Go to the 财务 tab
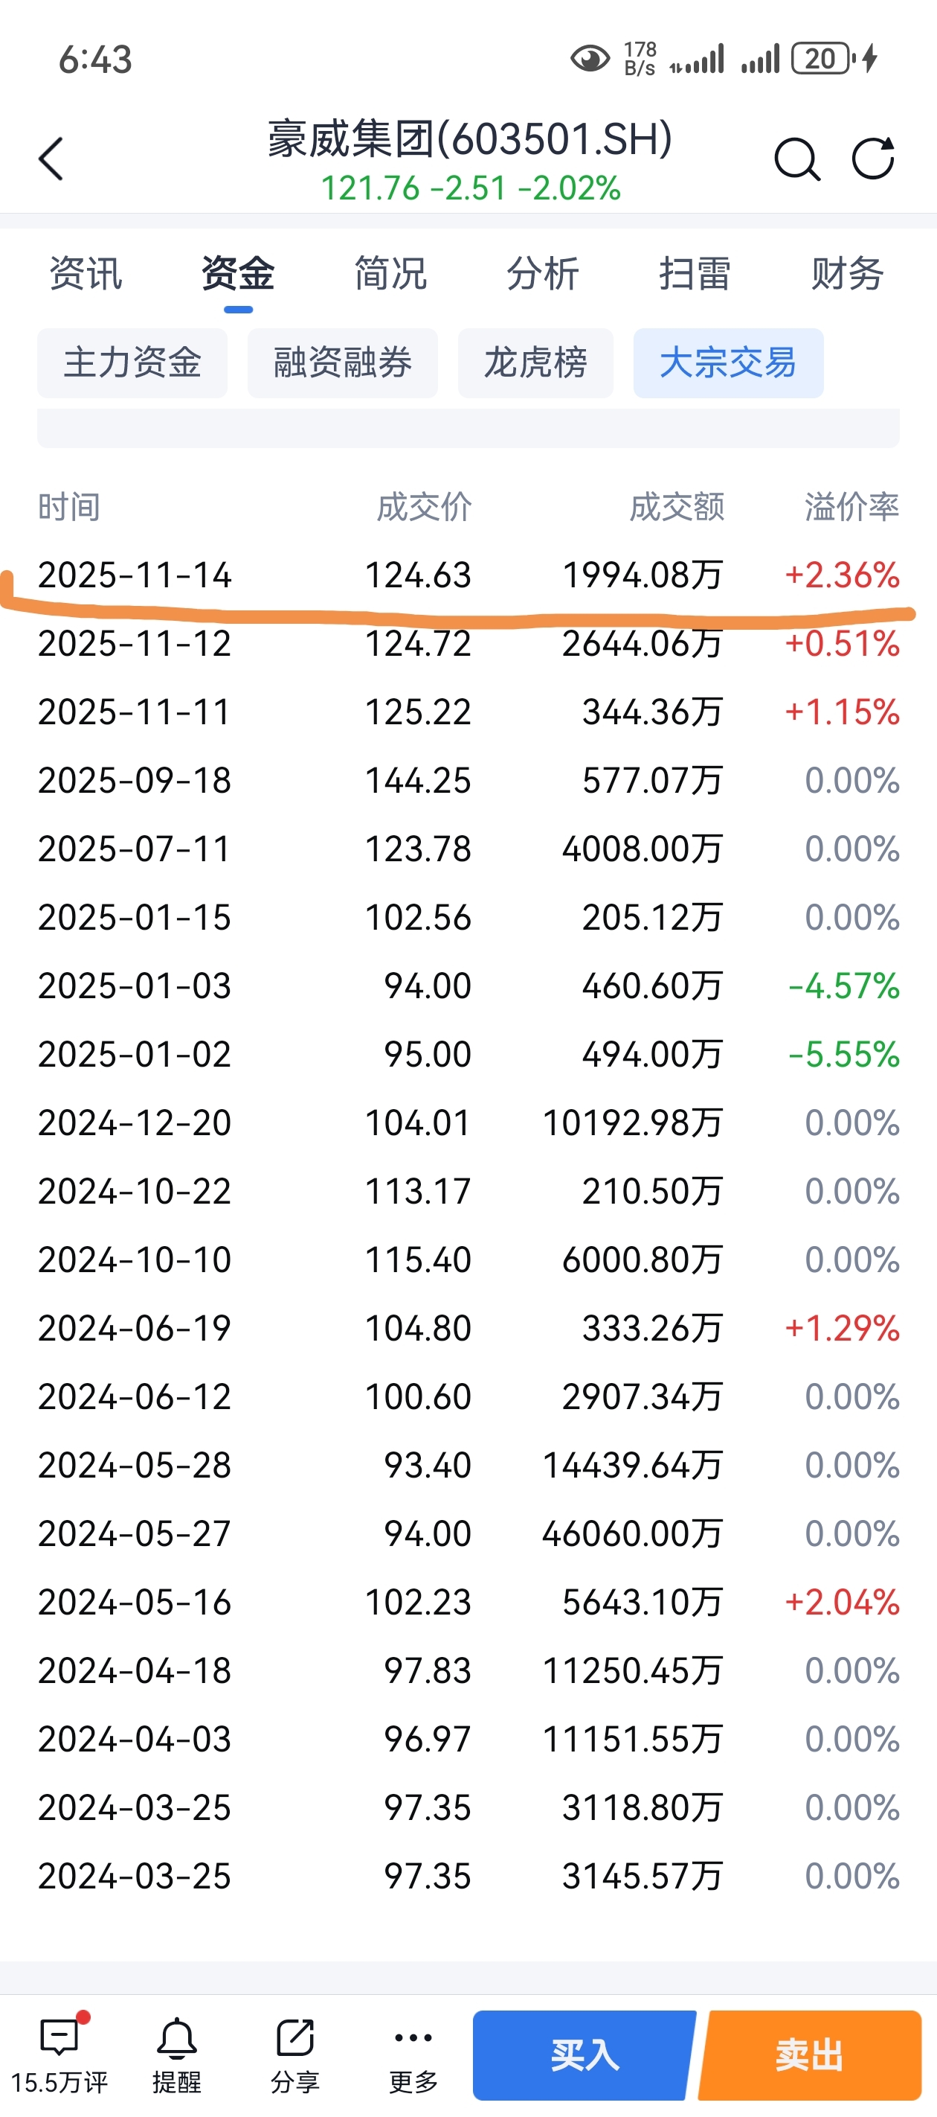 (848, 273)
